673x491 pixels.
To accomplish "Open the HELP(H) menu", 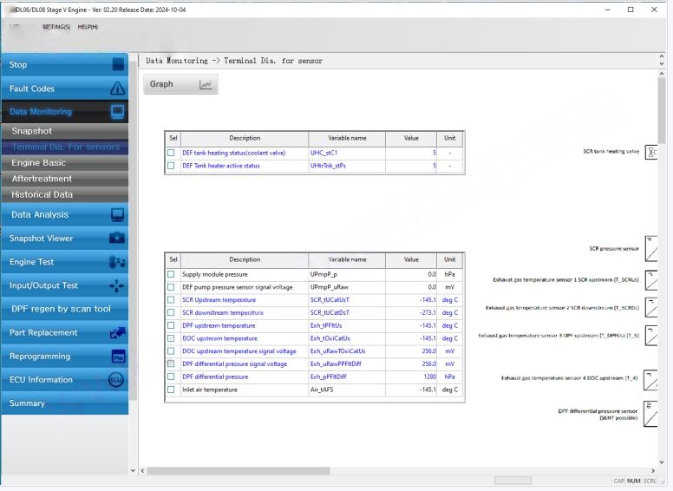I will [x=88, y=27].
